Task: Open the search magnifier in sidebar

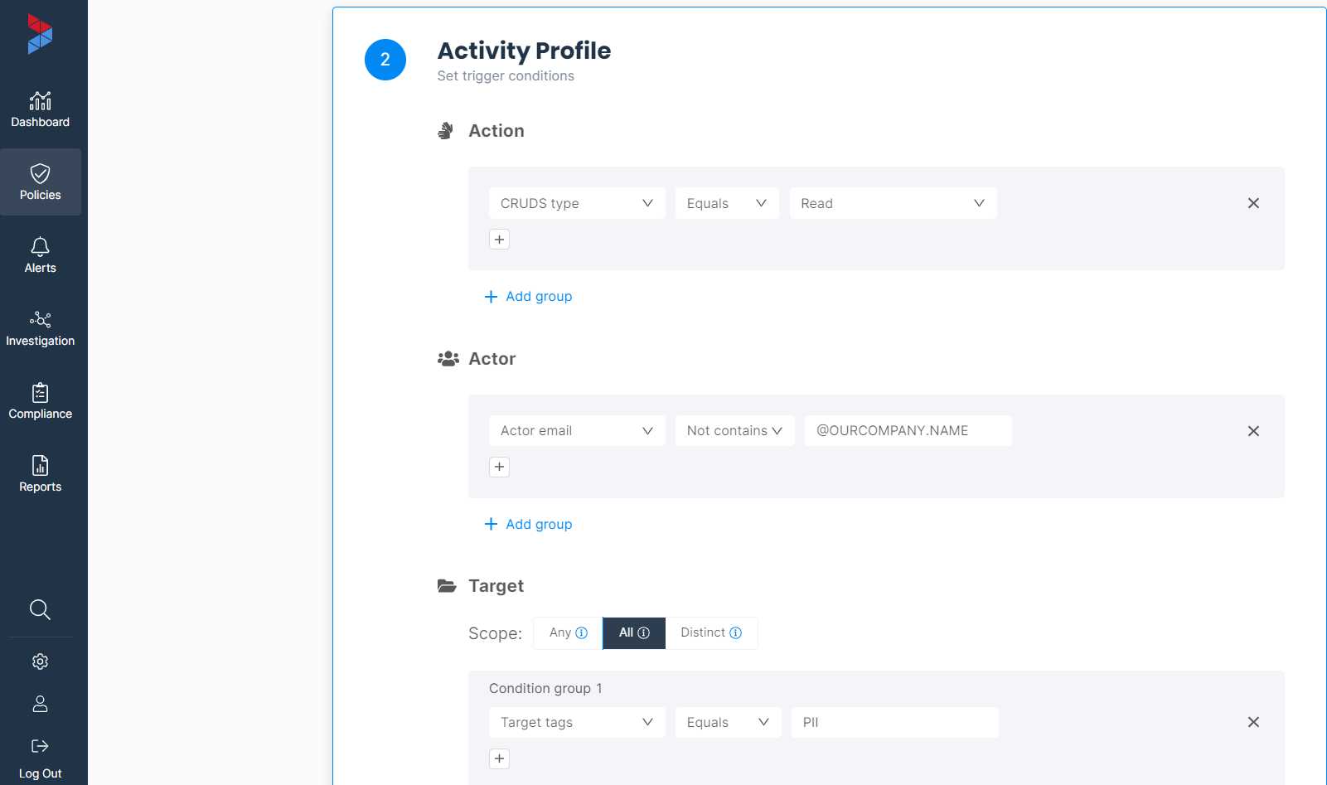Action: point(40,610)
